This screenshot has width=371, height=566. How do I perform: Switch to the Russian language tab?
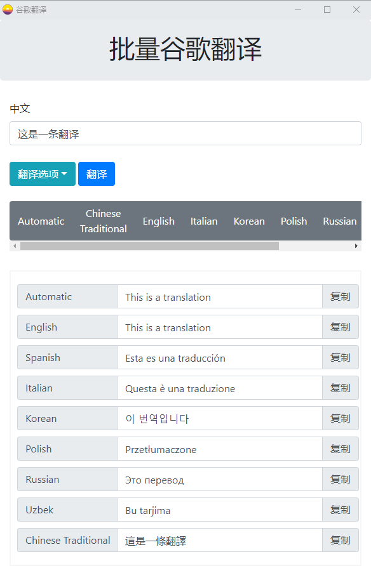[339, 221]
